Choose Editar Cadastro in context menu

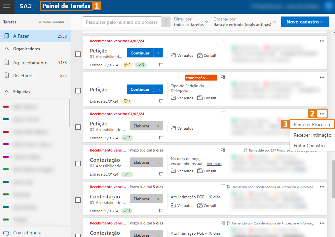[309, 146]
